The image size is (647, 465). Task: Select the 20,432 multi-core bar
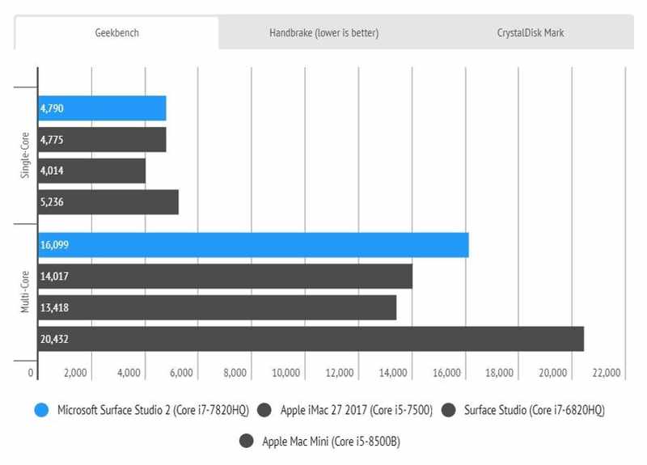[311, 339]
